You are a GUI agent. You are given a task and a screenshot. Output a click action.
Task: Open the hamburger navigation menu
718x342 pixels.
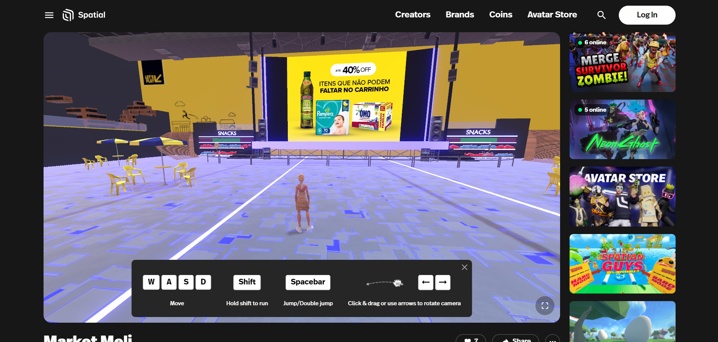click(49, 15)
